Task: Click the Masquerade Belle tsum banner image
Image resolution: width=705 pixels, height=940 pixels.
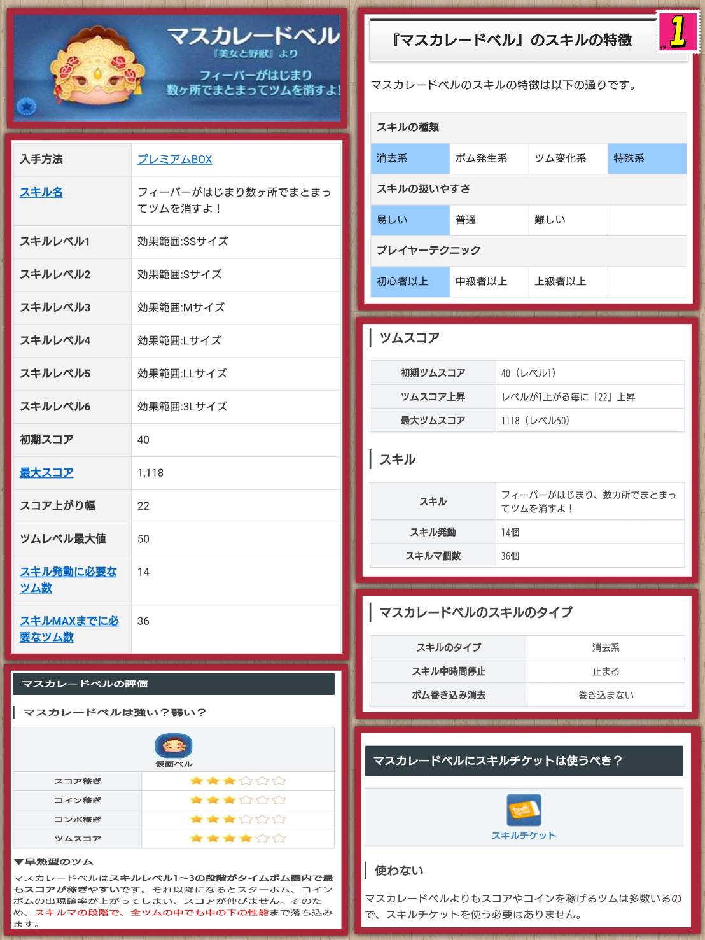Action: (177, 68)
